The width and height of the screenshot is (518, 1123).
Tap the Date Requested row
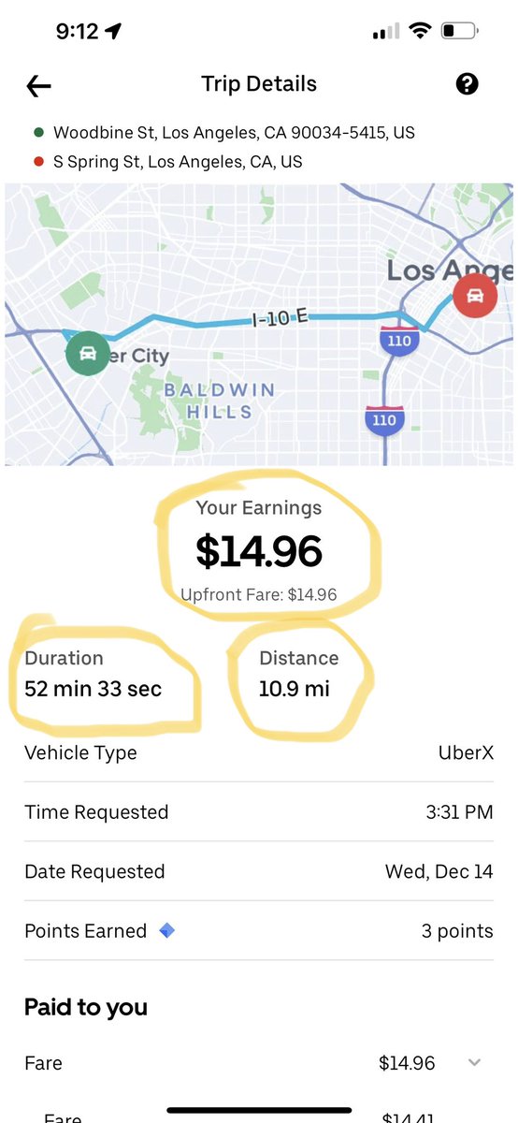pos(259,871)
